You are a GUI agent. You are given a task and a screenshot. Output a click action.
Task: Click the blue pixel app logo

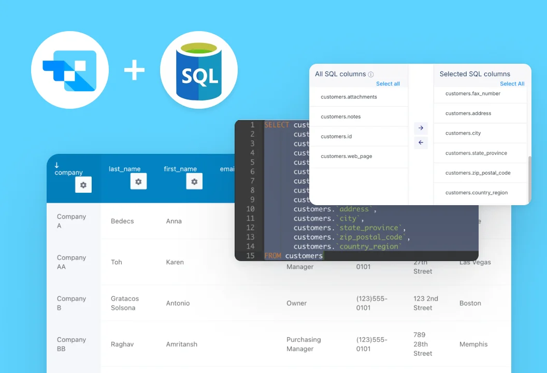70,70
